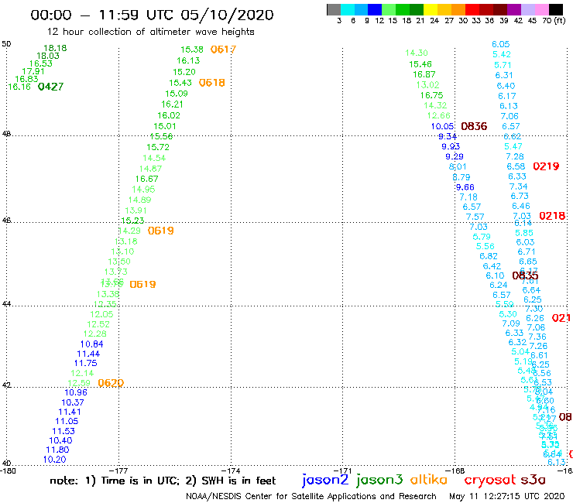Click the bright red 33 ft legend swatch
This screenshot has width=573, height=503.
[x=472, y=9]
